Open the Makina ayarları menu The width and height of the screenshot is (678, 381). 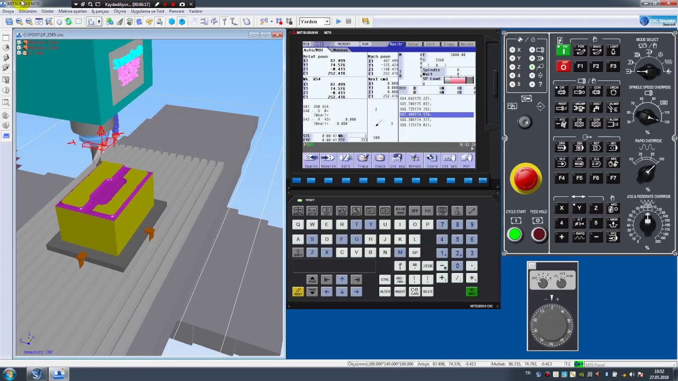(73, 11)
